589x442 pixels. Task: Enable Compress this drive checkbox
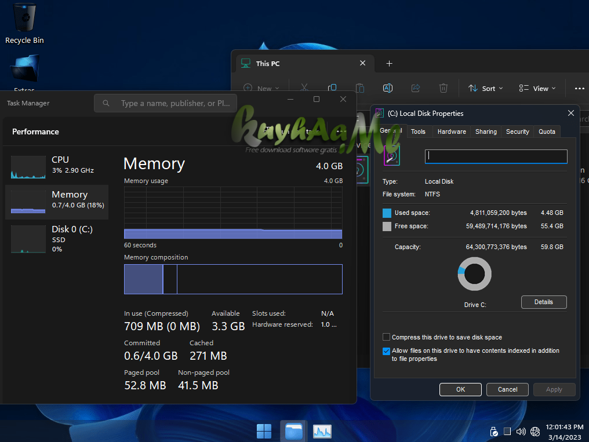coord(386,337)
